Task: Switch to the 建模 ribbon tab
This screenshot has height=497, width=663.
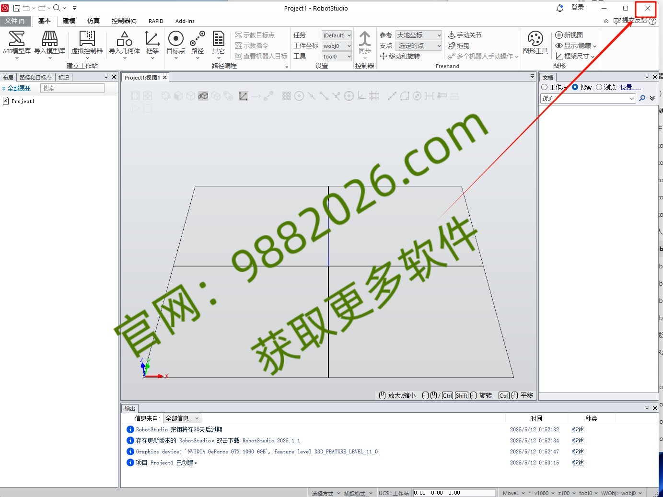Action: [x=69, y=21]
